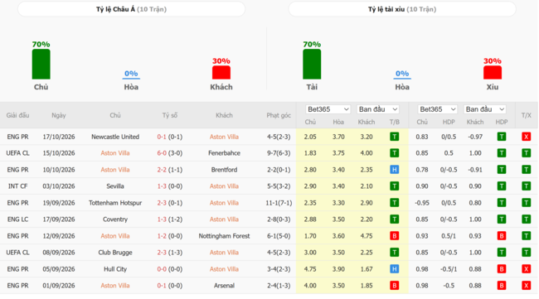Click the 0% Hòa label under Tỷ lệ Châu Á
This screenshot has width=539, height=299.
pyautogui.click(x=131, y=74)
